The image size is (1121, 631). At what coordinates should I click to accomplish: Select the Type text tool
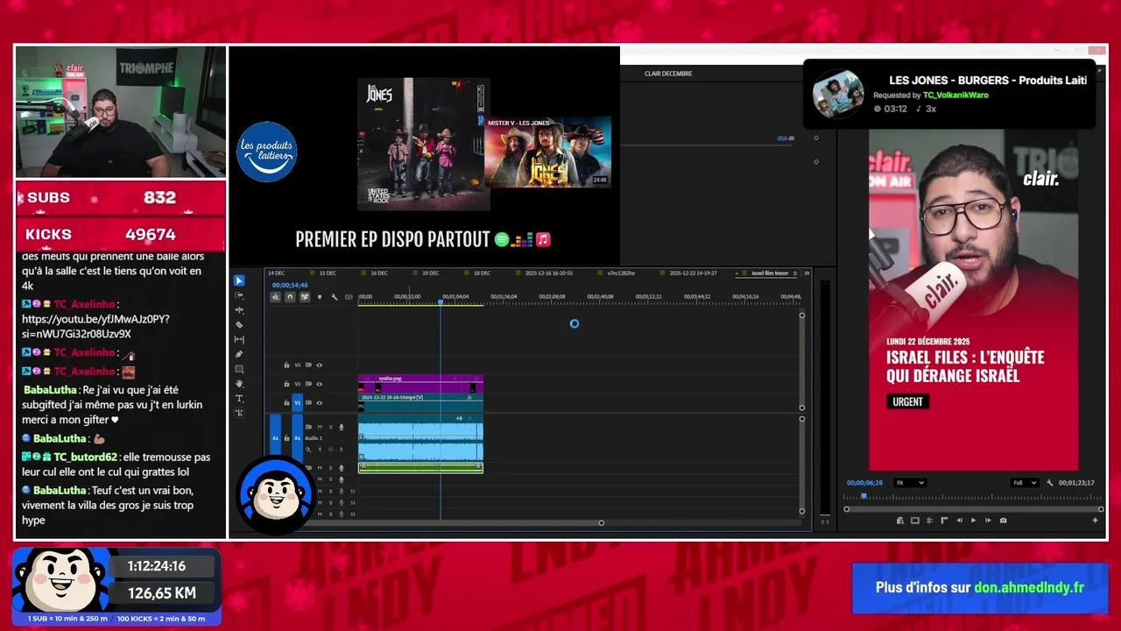[239, 398]
